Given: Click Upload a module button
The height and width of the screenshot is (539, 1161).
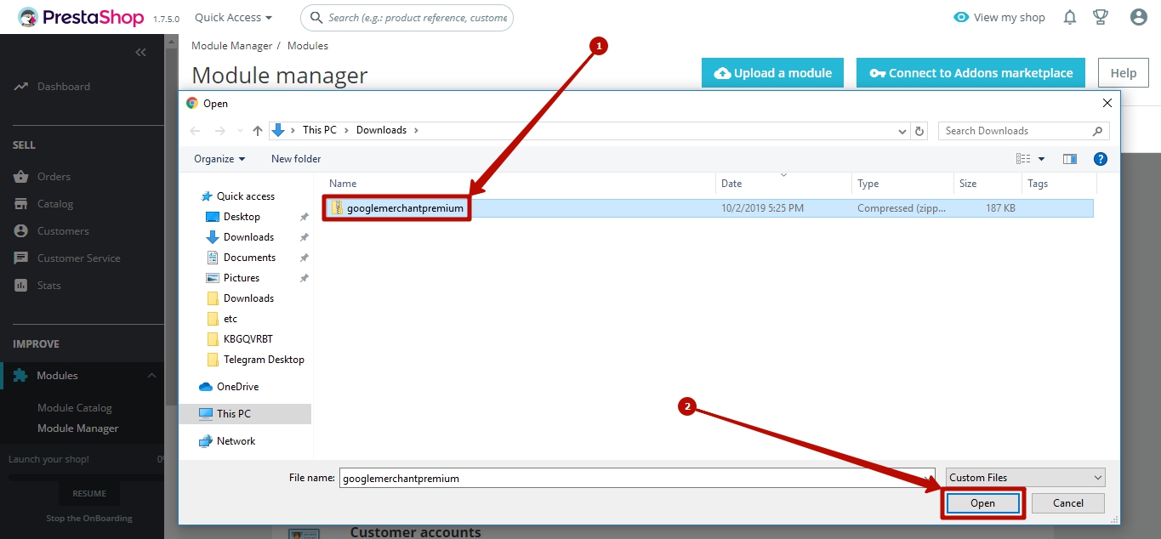Looking at the screenshot, I should pos(772,73).
